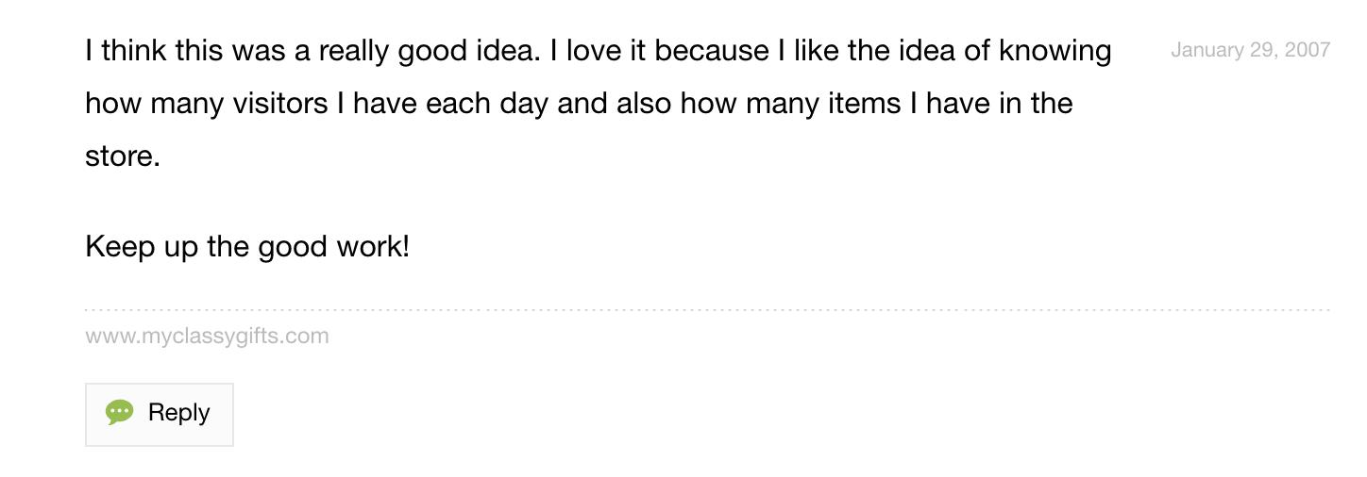Click the dotted separator line below the comment
The width and height of the screenshot is (1367, 477).
click(706, 309)
